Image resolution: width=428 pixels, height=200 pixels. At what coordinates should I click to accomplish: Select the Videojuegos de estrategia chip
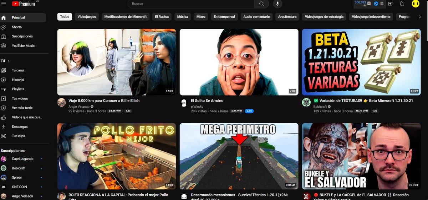coord(324,17)
